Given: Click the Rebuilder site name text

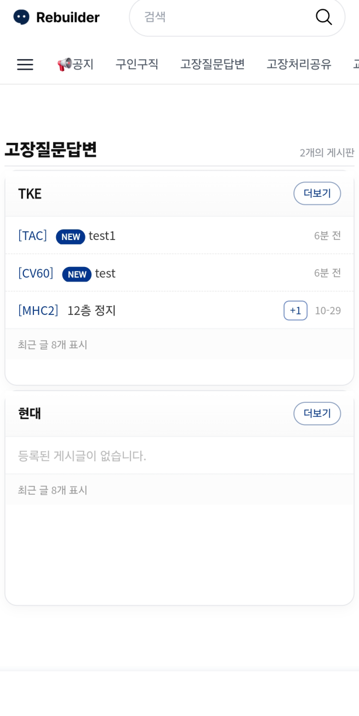Looking at the screenshot, I should click(68, 18).
